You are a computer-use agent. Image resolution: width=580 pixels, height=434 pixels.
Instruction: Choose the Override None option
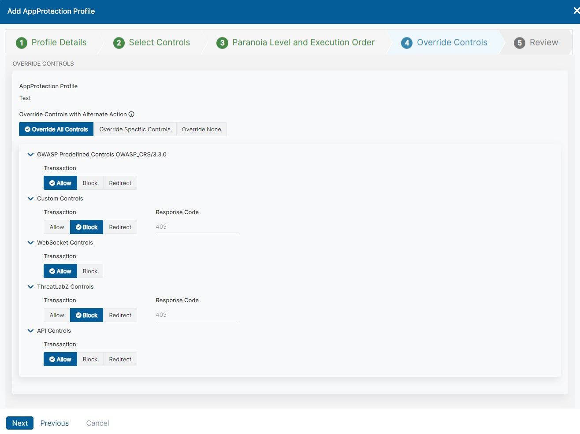201,130
